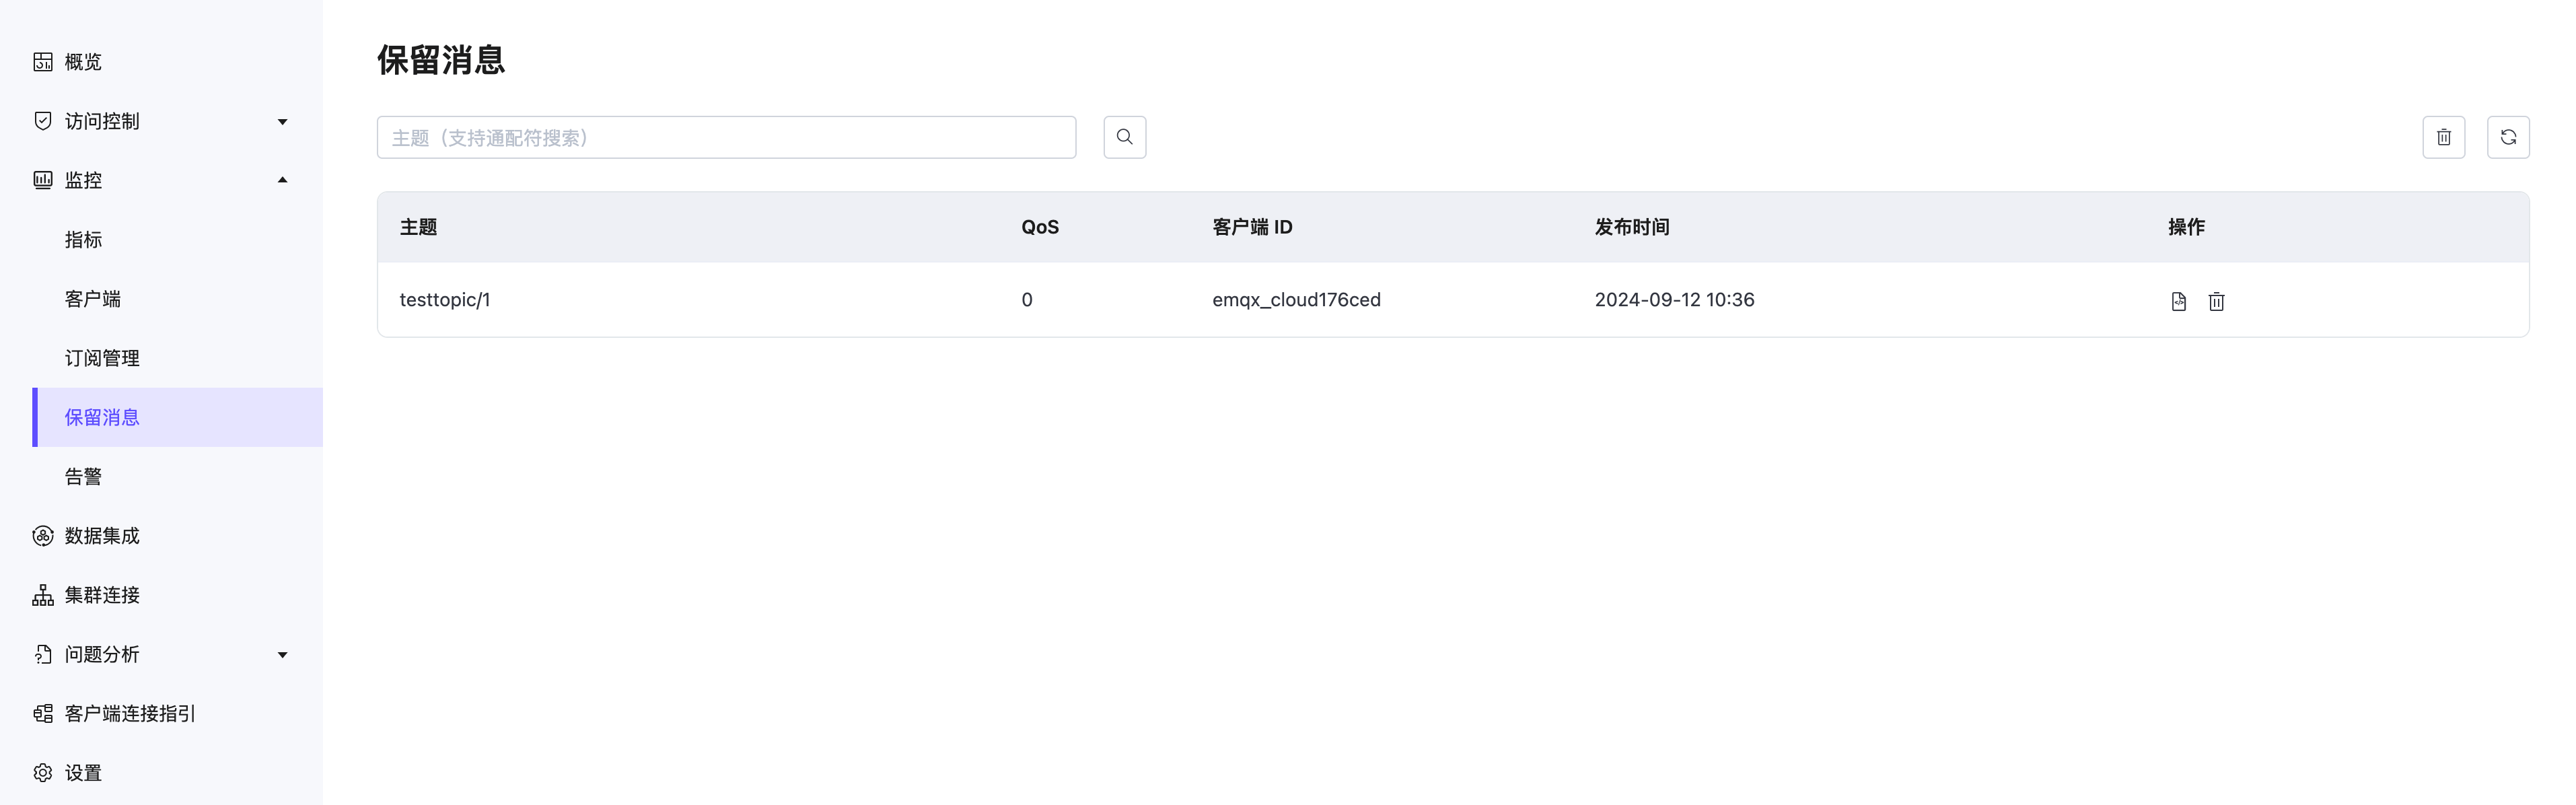View payload of testtopic/1 message

[x=2178, y=301]
